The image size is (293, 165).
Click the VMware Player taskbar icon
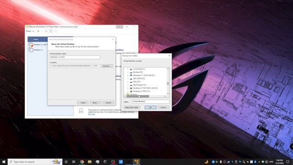(136, 162)
